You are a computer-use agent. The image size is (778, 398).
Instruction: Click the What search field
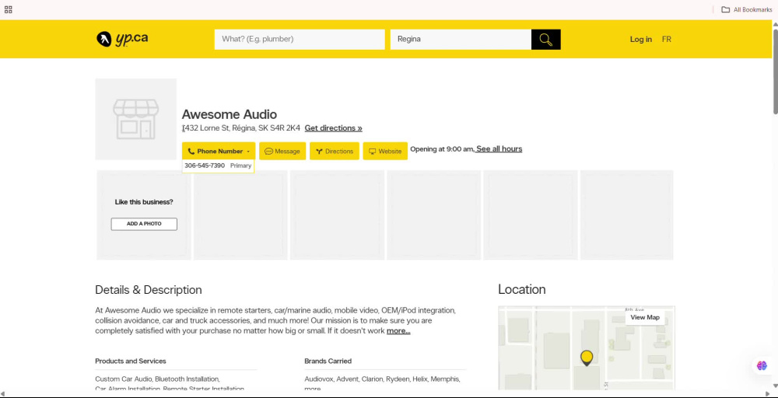[300, 39]
